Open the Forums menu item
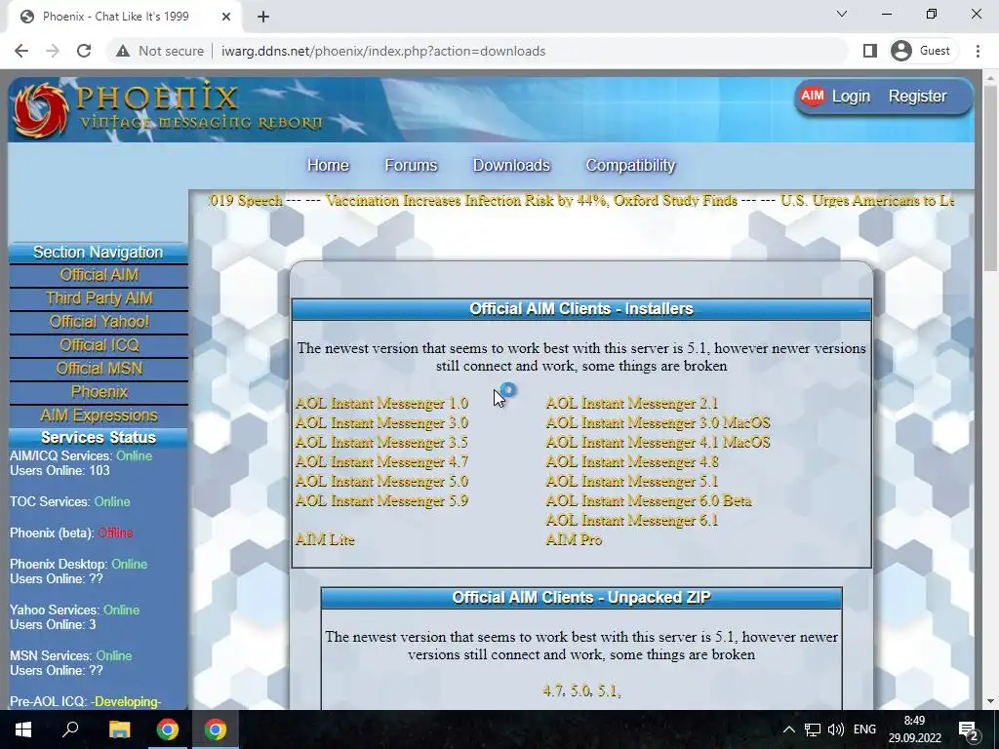 (411, 166)
